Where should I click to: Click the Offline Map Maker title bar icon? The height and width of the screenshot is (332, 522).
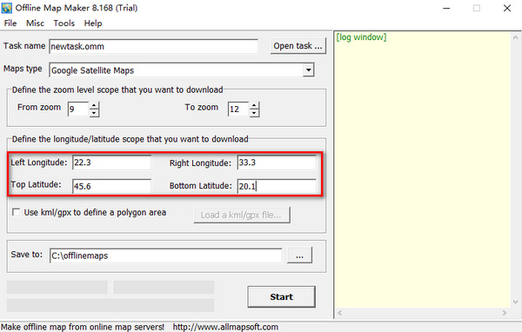click(7, 8)
